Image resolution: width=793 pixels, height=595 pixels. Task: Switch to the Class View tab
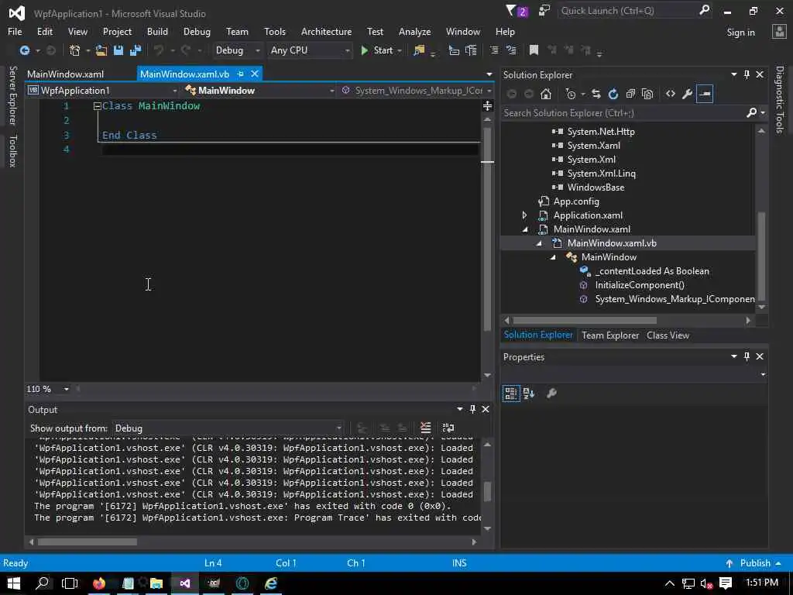[x=668, y=335]
